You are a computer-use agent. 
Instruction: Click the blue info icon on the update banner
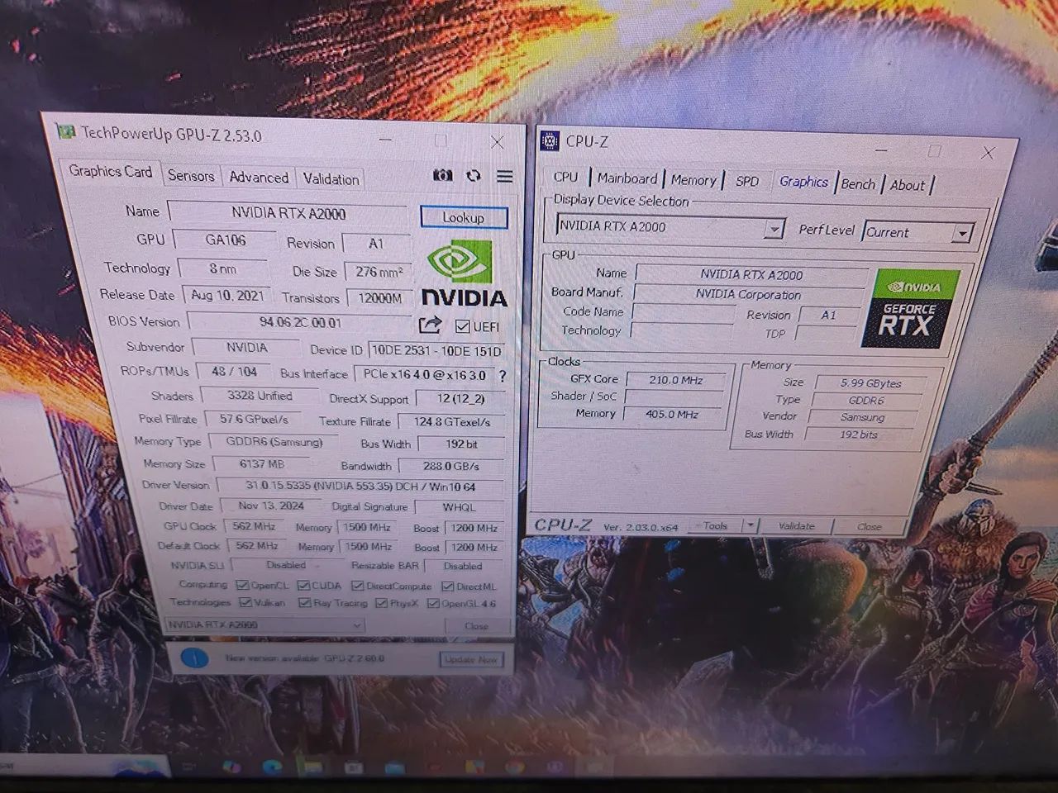[x=195, y=659]
